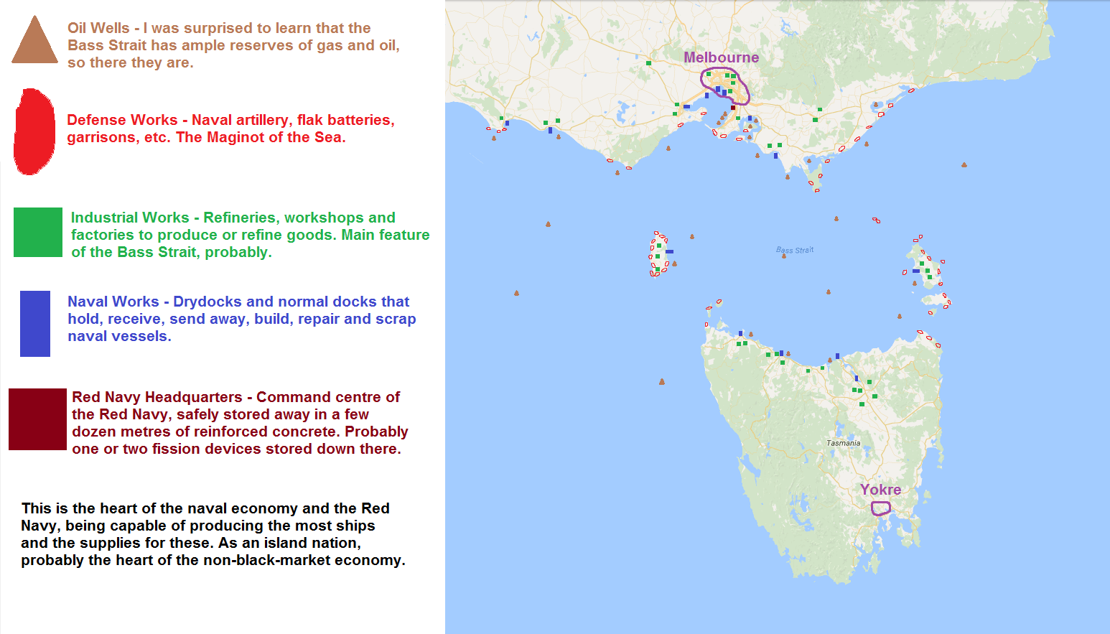The image size is (1110, 634).
Task: Click the Bass Strait map label
Action: tap(795, 250)
